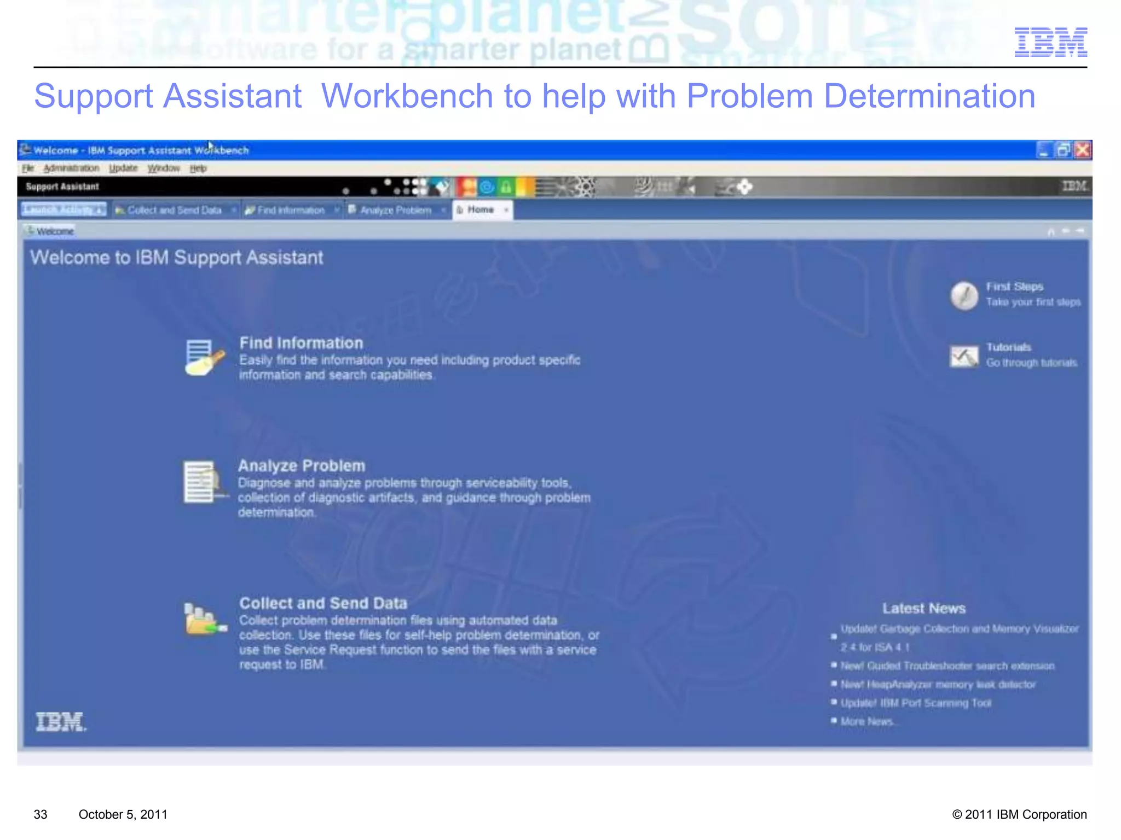Close the Home tab
1121x840 pixels.
(x=506, y=210)
